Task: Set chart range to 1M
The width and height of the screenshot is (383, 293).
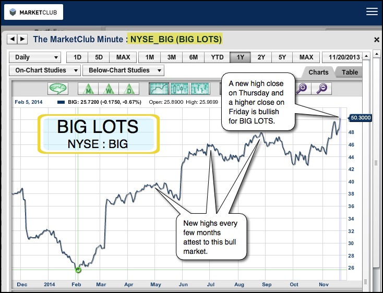Action: (149, 57)
